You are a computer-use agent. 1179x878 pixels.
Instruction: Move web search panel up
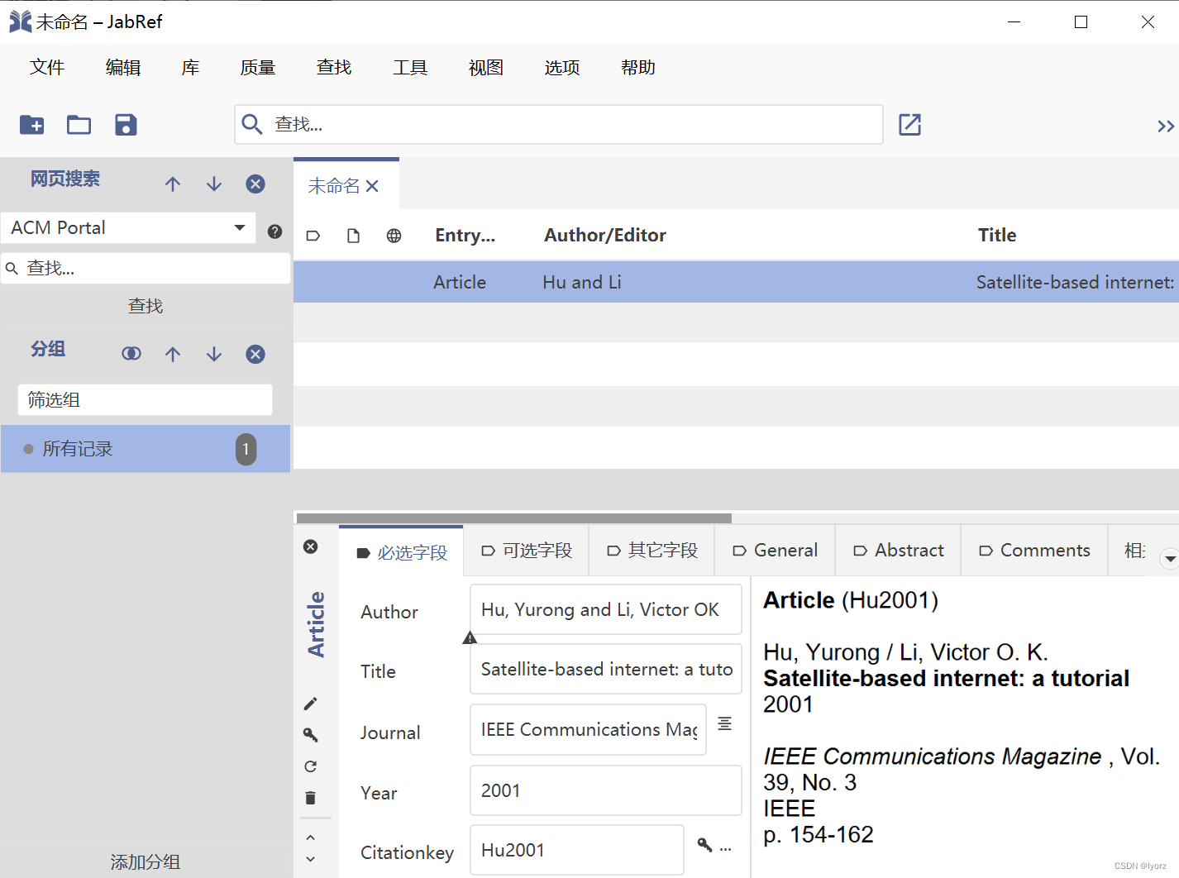pyautogui.click(x=173, y=184)
